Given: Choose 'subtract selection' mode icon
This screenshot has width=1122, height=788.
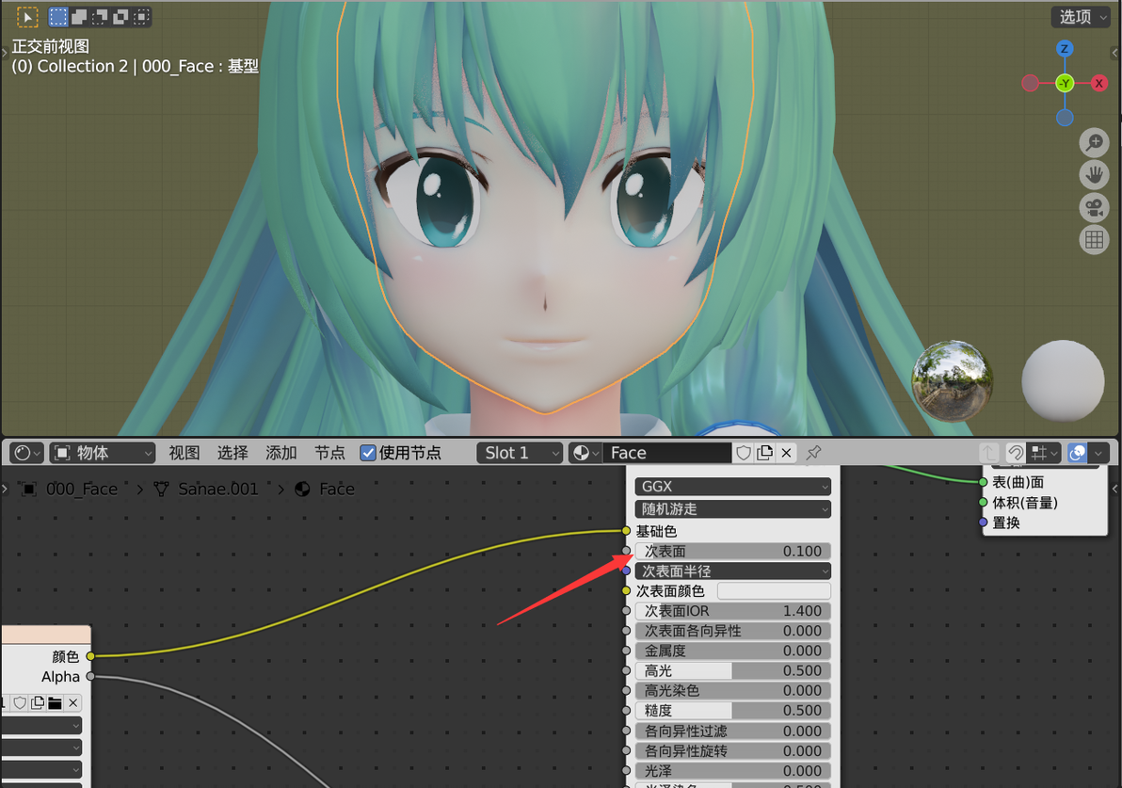Looking at the screenshot, I should coord(100,16).
